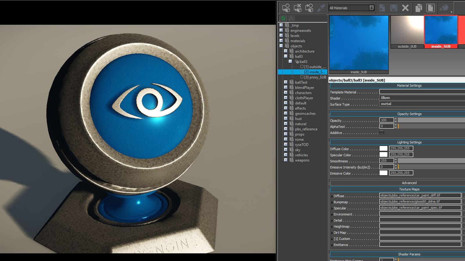Expand the engineassets folder
465x261 pixels.
[x=281, y=30]
